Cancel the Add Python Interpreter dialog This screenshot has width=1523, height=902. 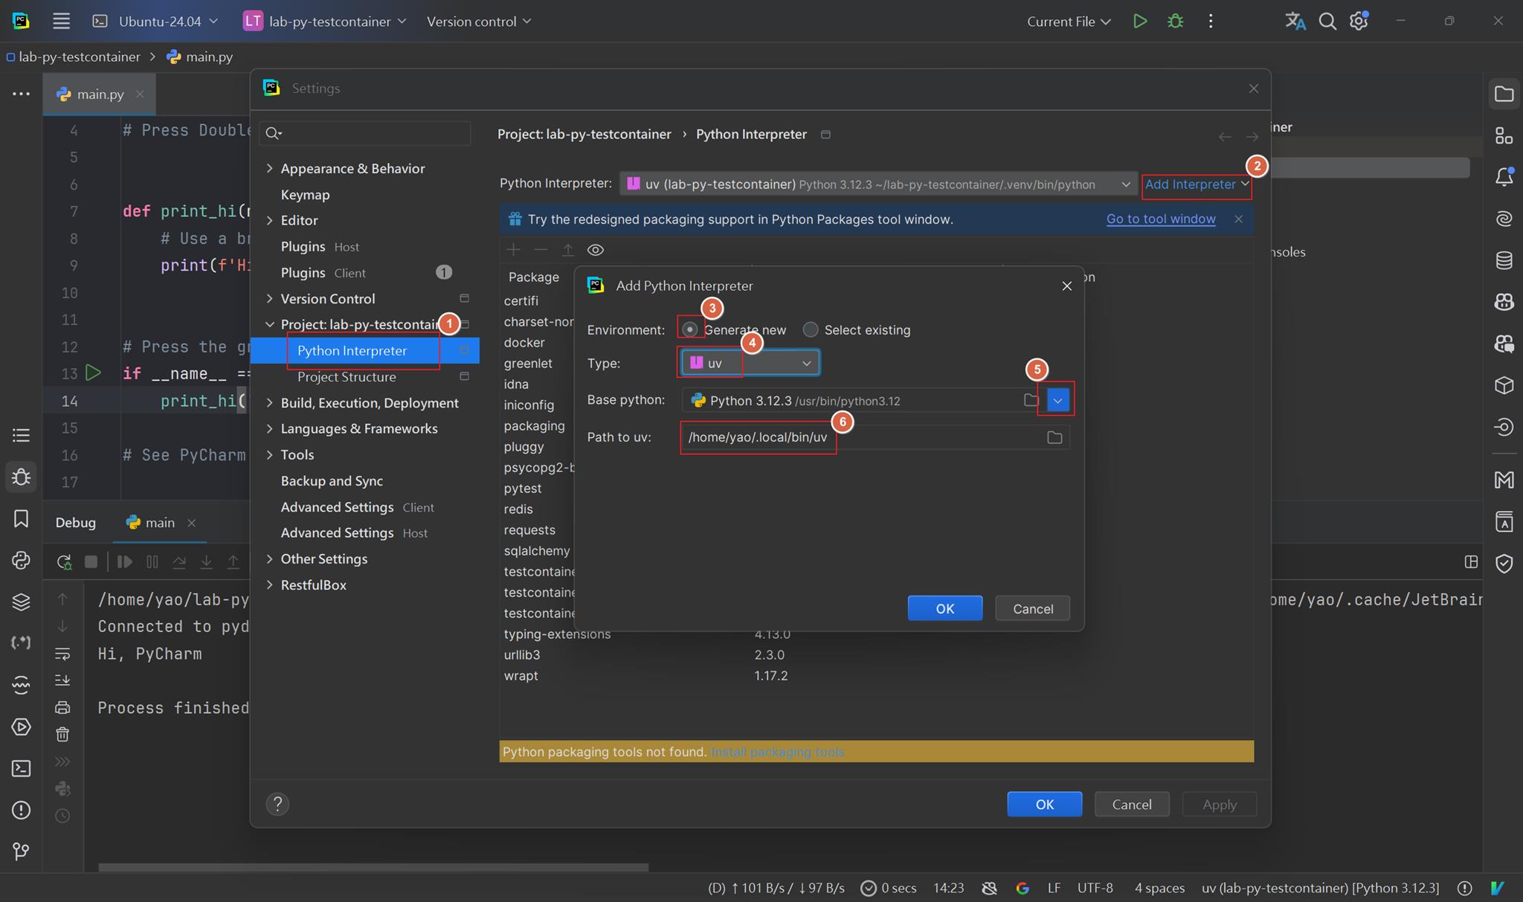(x=1032, y=608)
